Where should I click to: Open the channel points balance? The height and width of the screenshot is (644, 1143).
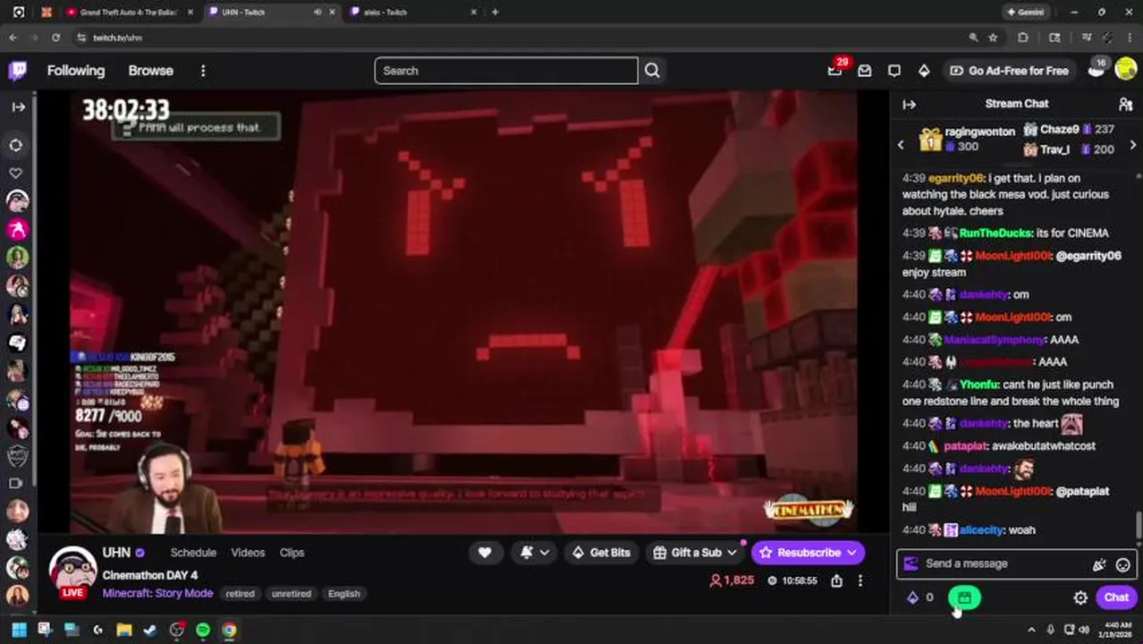click(920, 597)
